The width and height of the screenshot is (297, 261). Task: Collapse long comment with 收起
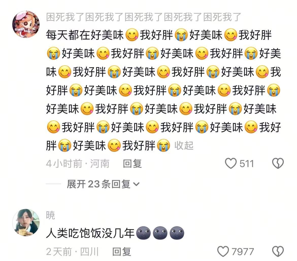click(184, 146)
